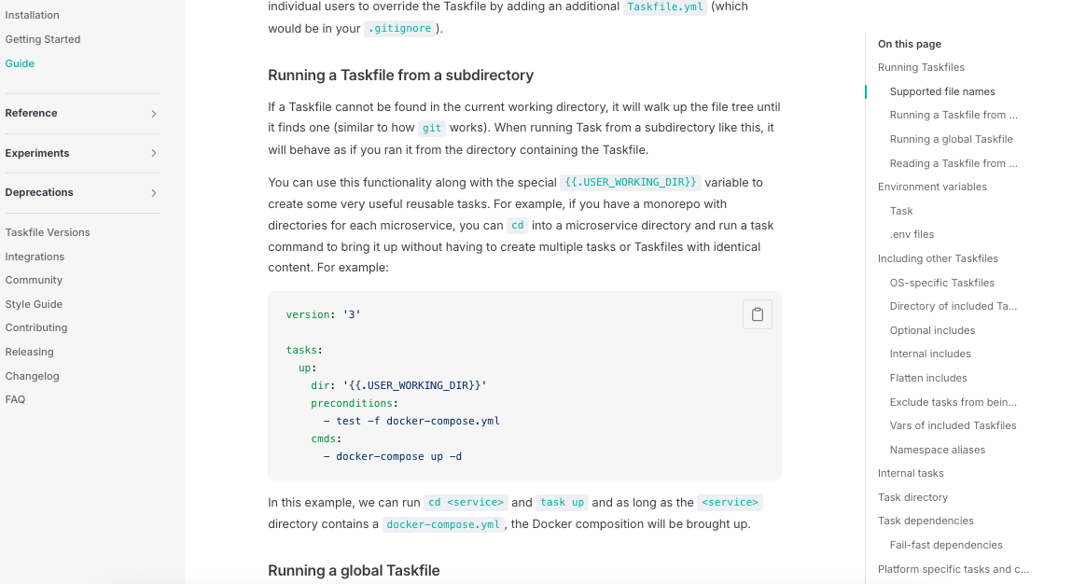
Task: Open the Installation page
Action: coord(32,15)
